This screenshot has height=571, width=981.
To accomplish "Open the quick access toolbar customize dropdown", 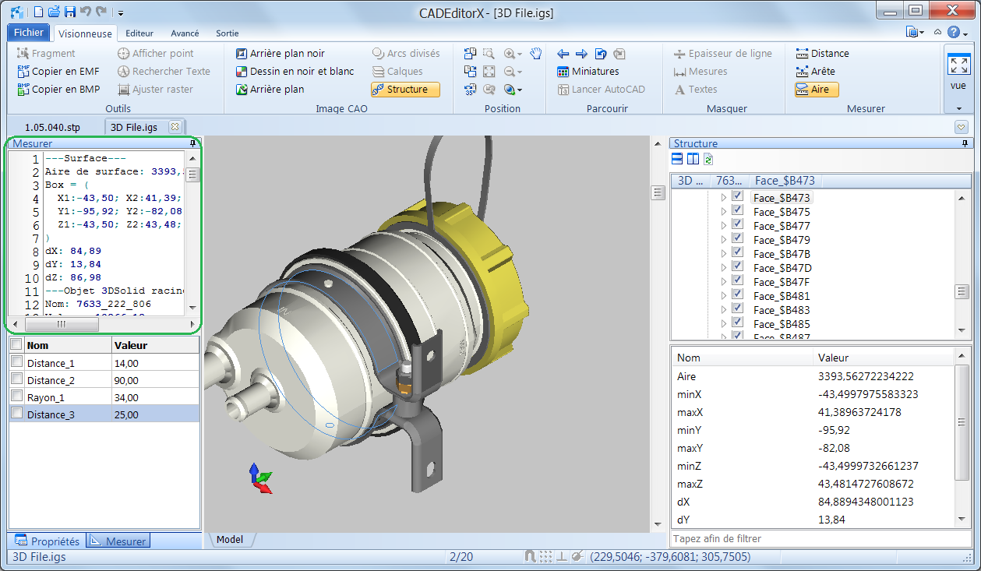I will coord(121,12).
